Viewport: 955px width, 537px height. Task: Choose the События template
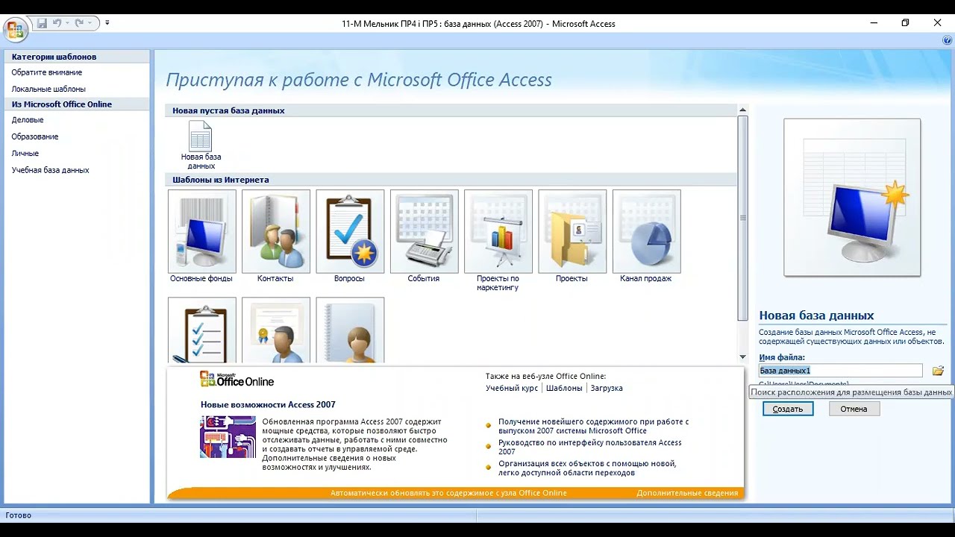(424, 236)
